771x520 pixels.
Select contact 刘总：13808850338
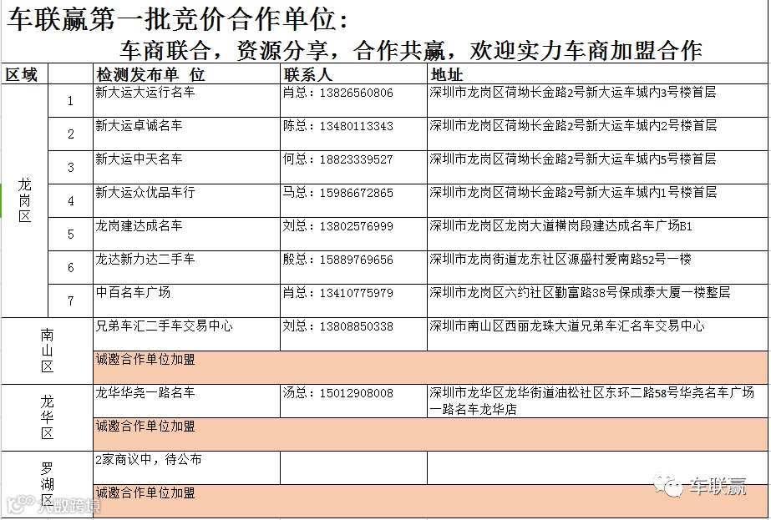coord(353,334)
